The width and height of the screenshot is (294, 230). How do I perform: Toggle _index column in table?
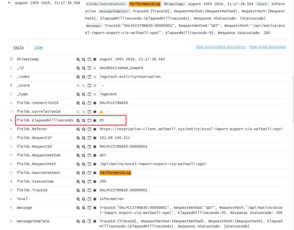tap(89, 77)
